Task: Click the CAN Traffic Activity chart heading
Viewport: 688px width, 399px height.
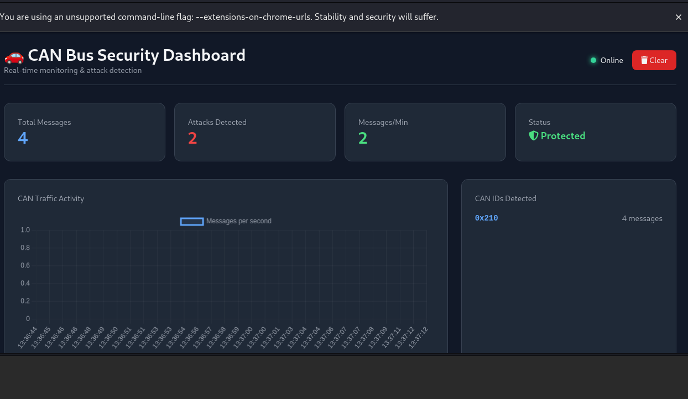Action: pos(51,198)
